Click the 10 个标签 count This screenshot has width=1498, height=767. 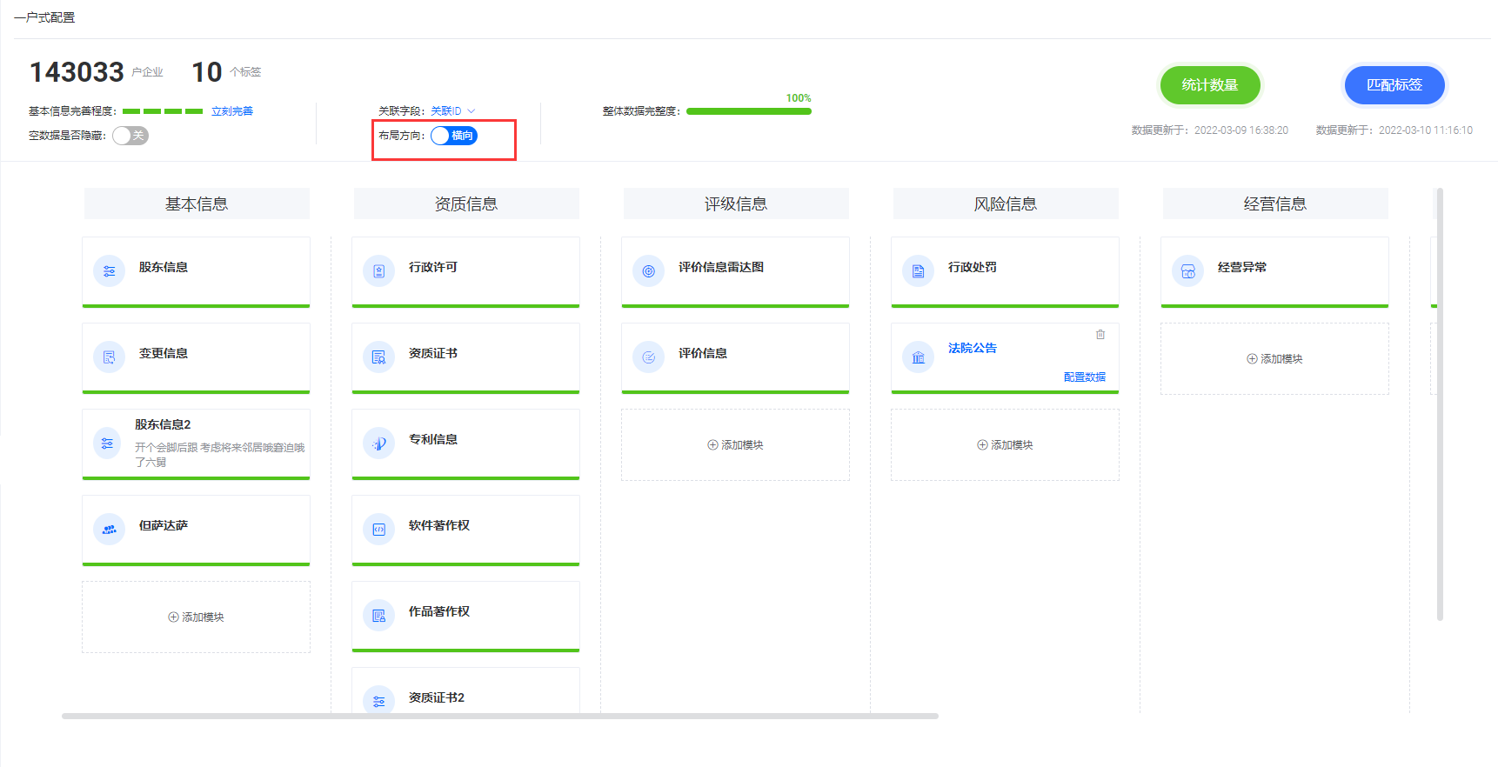pos(226,72)
